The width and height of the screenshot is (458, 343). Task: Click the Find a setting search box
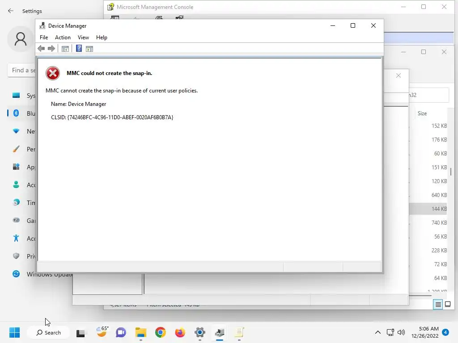click(x=21, y=70)
